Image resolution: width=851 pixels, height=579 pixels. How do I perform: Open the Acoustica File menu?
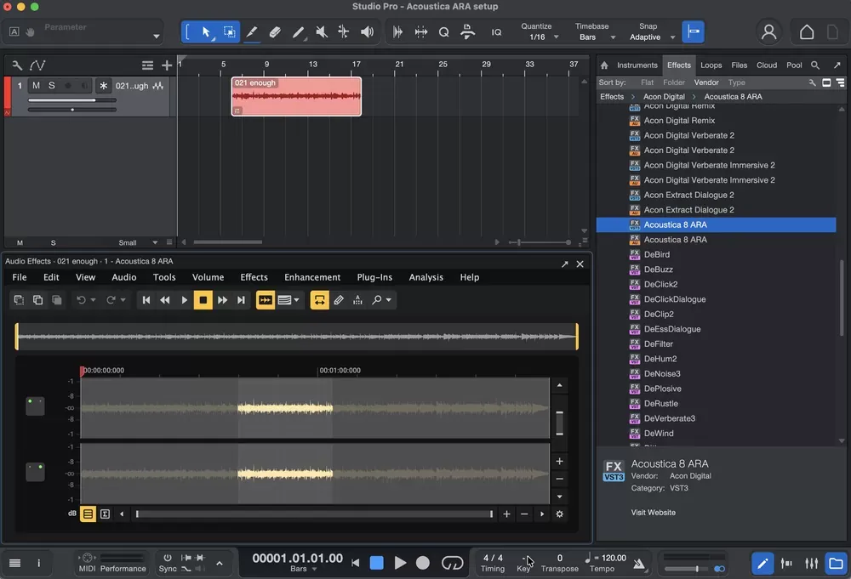point(20,277)
